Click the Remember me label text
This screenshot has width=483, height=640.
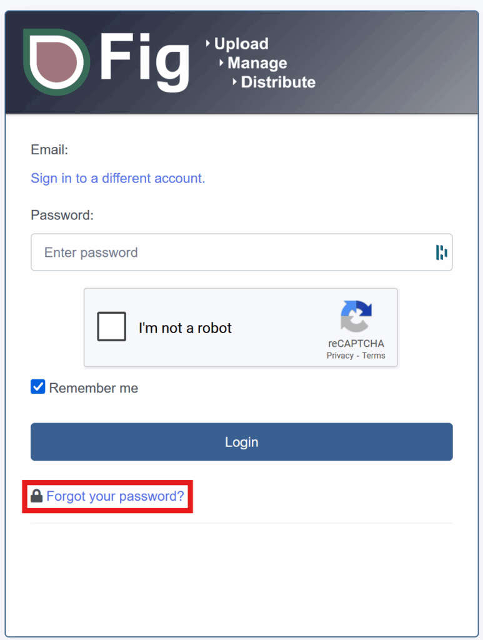pyautogui.click(x=94, y=387)
